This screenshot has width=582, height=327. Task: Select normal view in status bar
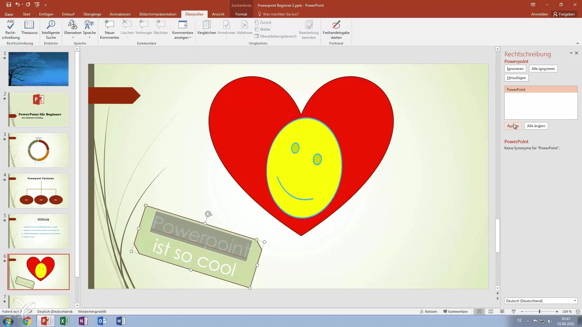479,311
